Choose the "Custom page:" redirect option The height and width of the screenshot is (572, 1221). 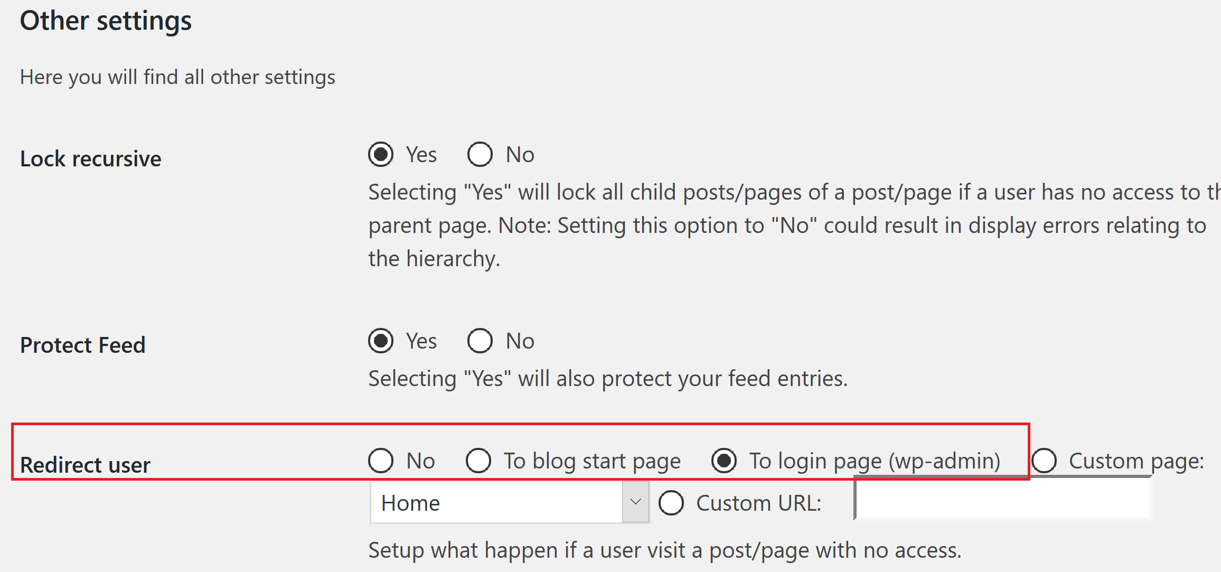click(1045, 461)
